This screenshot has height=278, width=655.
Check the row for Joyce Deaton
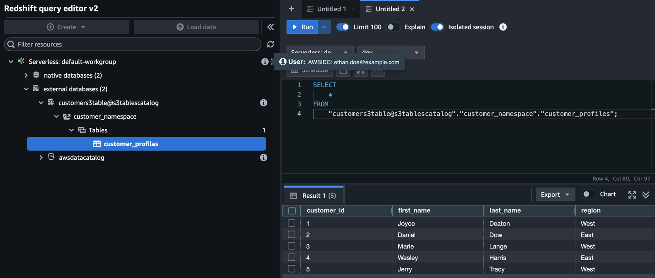coord(292,223)
